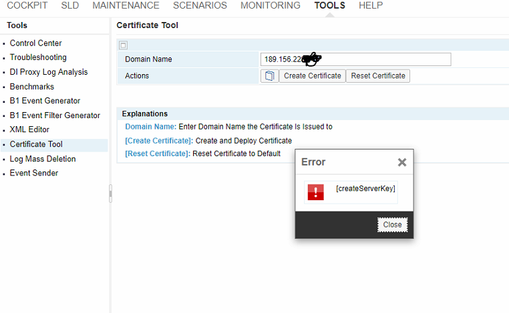Click the sidebar splitter handle
This screenshot has height=313, width=509.
(110, 194)
